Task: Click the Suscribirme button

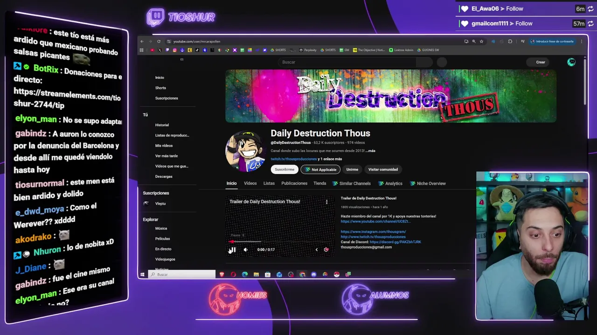Action: 285,169
